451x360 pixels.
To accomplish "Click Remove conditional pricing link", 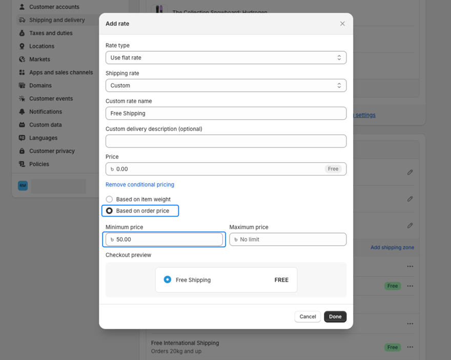I will [140, 184].
